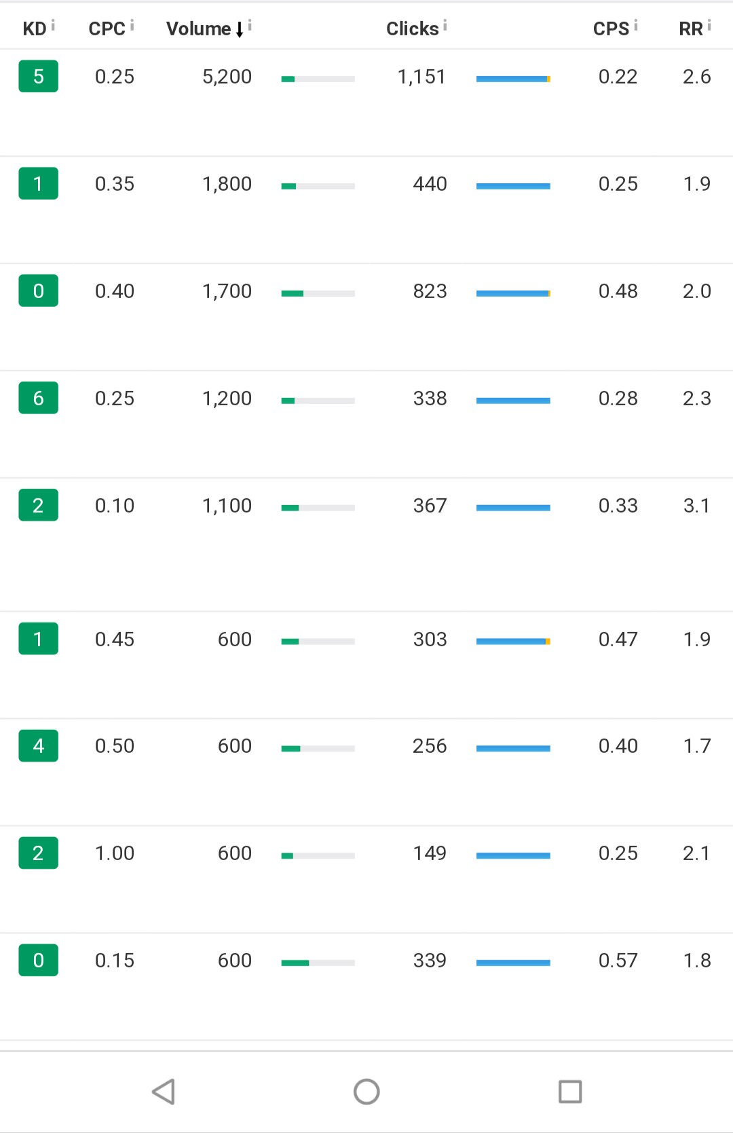Screen dimensions: 733x1133
Task: Click the green KD badge showing 5
Action: [38, 76]
